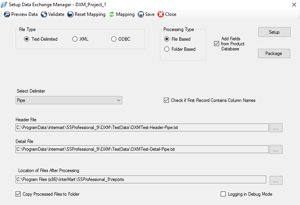300x205 pixels.
Task: Disable Copy Processed Files to Folder
Action: [x=18, y=194]
